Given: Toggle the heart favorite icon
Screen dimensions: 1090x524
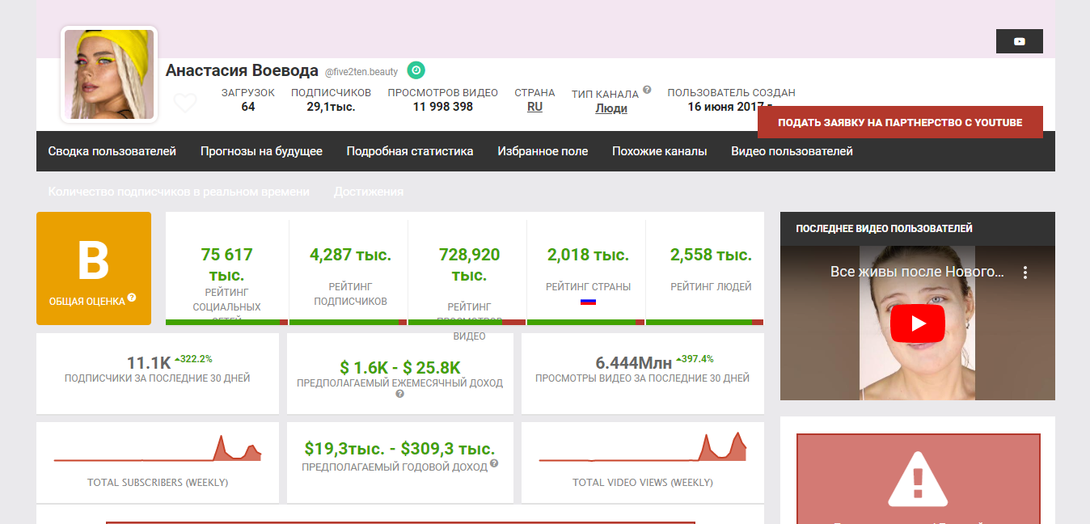Looking at the screenshot, I should pos(185,104).
